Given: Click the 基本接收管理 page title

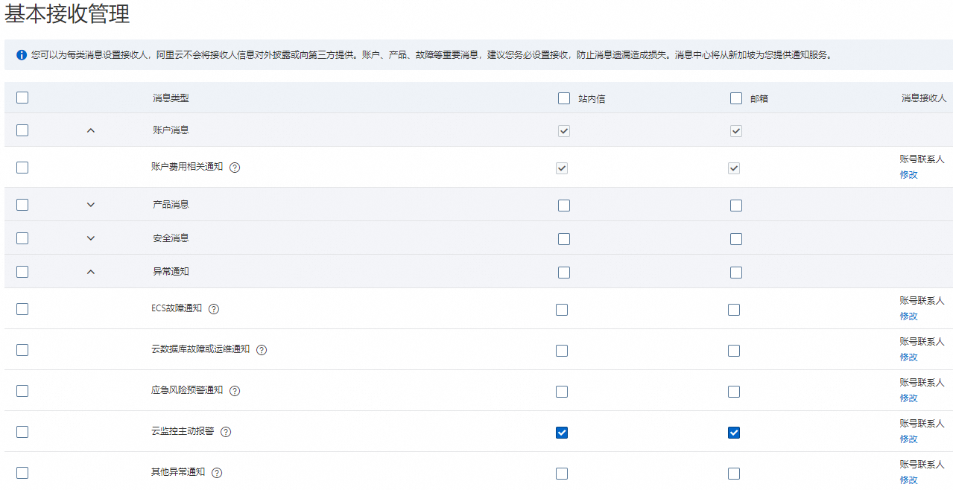Looking at the screenshot, I should pos(68,14).
